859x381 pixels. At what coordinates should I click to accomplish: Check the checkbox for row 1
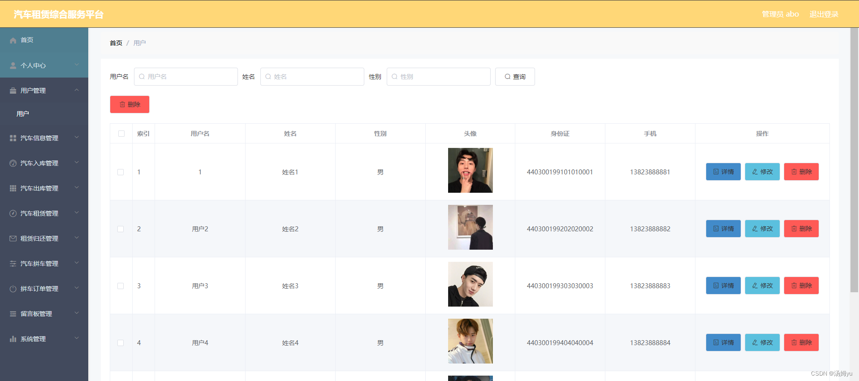(x=121, y=172)
